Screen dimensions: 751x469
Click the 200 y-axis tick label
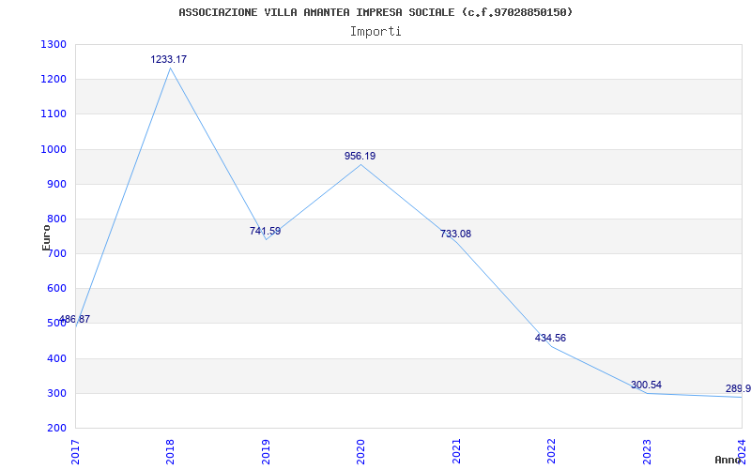56,429
